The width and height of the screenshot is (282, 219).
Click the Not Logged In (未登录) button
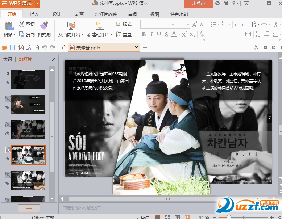[198, 3]
